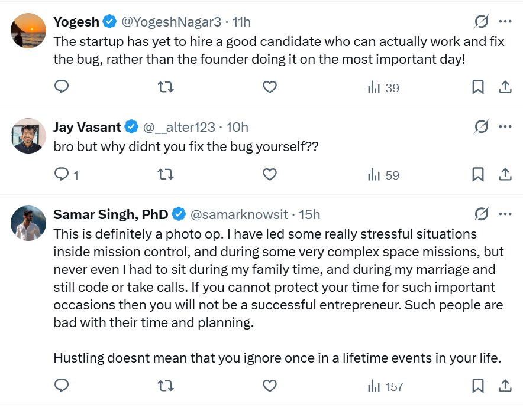Like Samar Singh's tweet
Image resolution: width=523 pixels, height=411 pixels.
270,386
